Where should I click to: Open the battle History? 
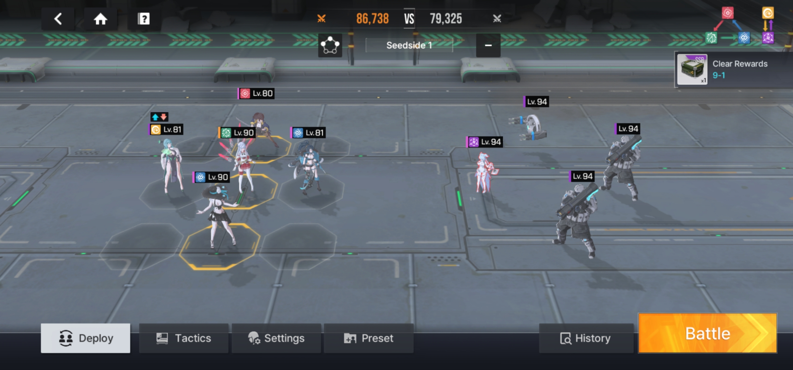point(586,338)
